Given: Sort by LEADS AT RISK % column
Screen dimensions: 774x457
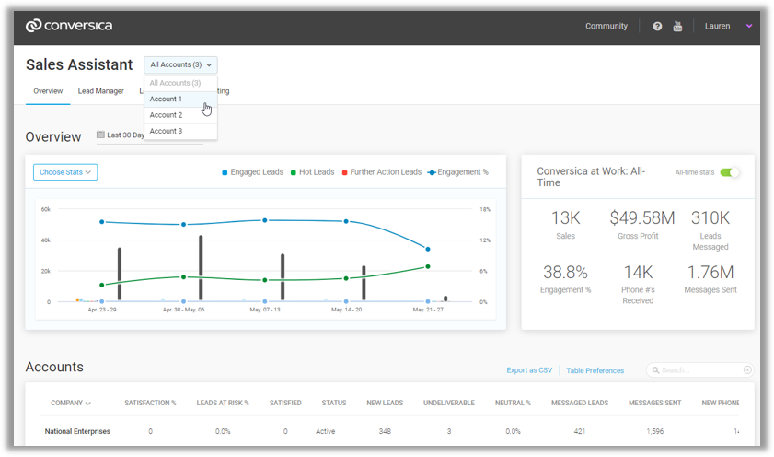Looking at the screenshot, I should point(223,403).
